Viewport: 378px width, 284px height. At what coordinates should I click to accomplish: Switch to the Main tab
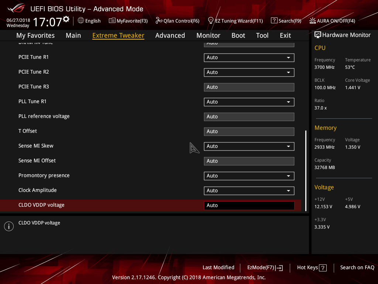(73, 35)
